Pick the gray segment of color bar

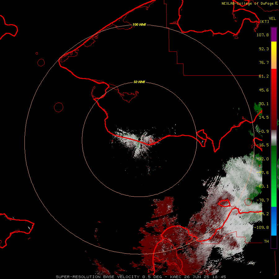(x=274, y=138)
